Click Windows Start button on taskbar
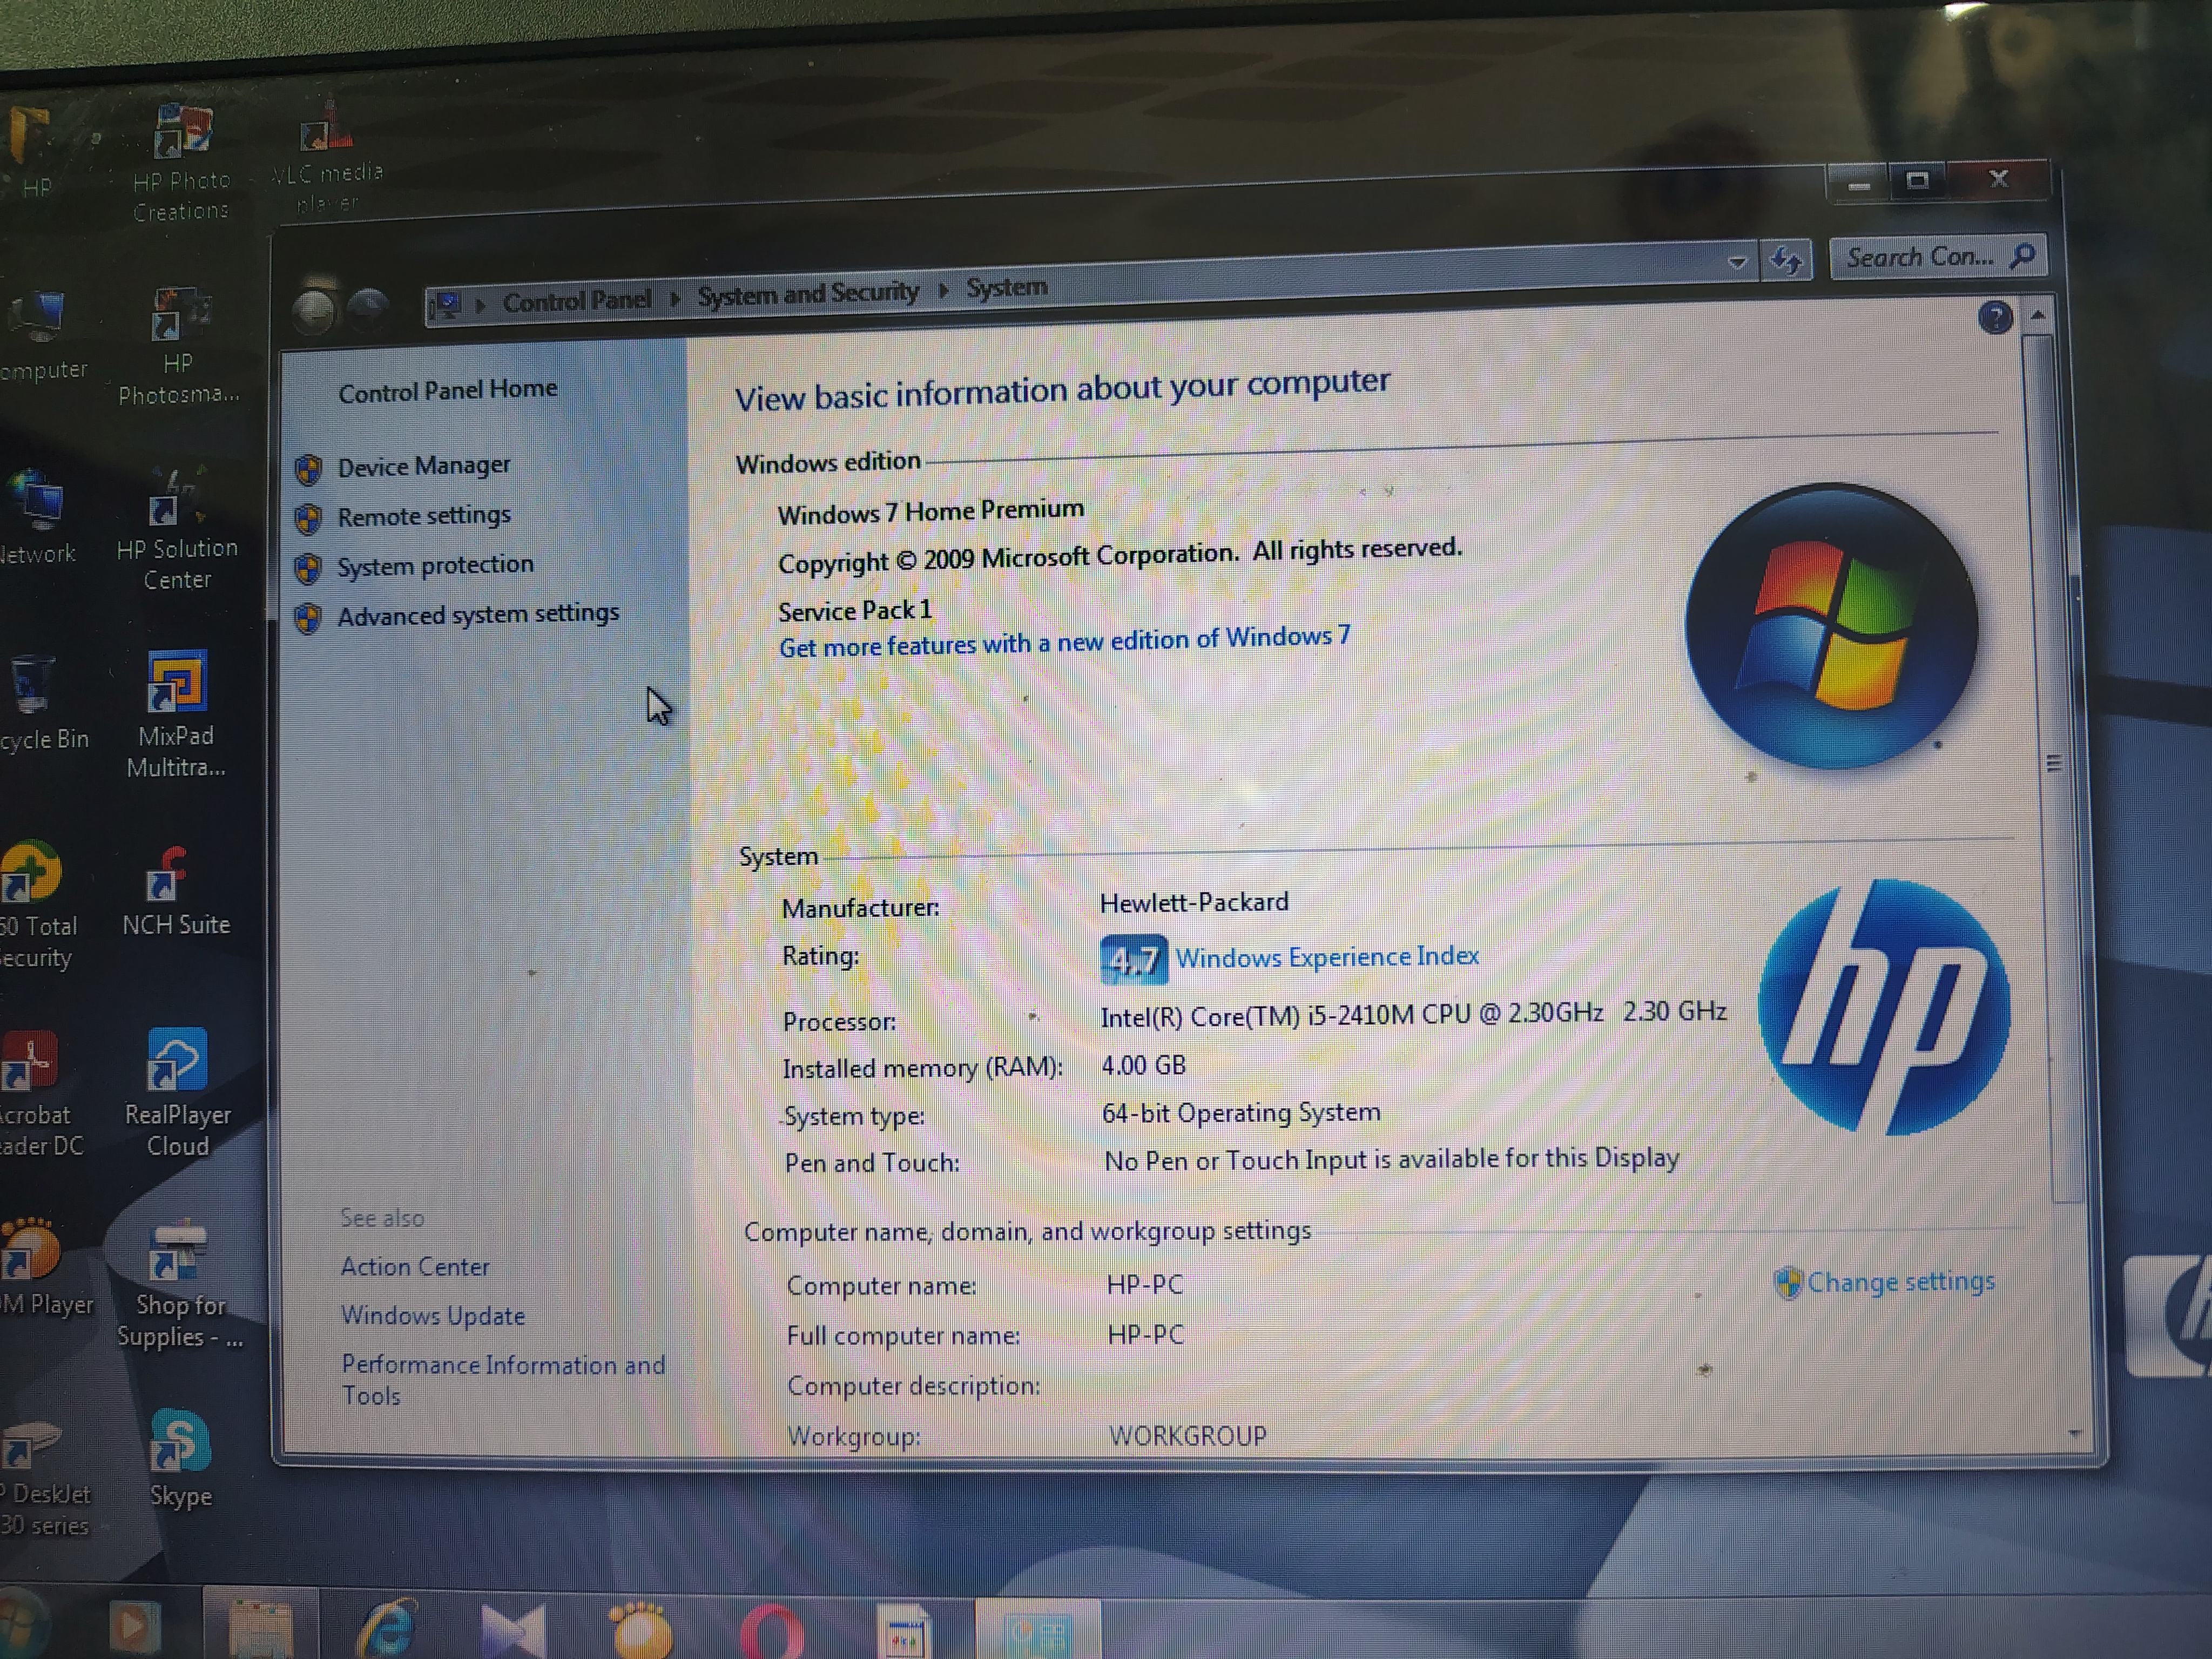 click(x=22, y=1625)
